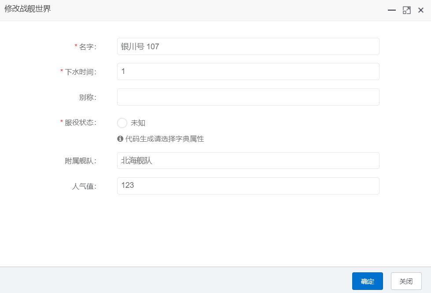The image size is (431, 293).
Task: Click the 关闭 button
Action: [x=406, y=281]
